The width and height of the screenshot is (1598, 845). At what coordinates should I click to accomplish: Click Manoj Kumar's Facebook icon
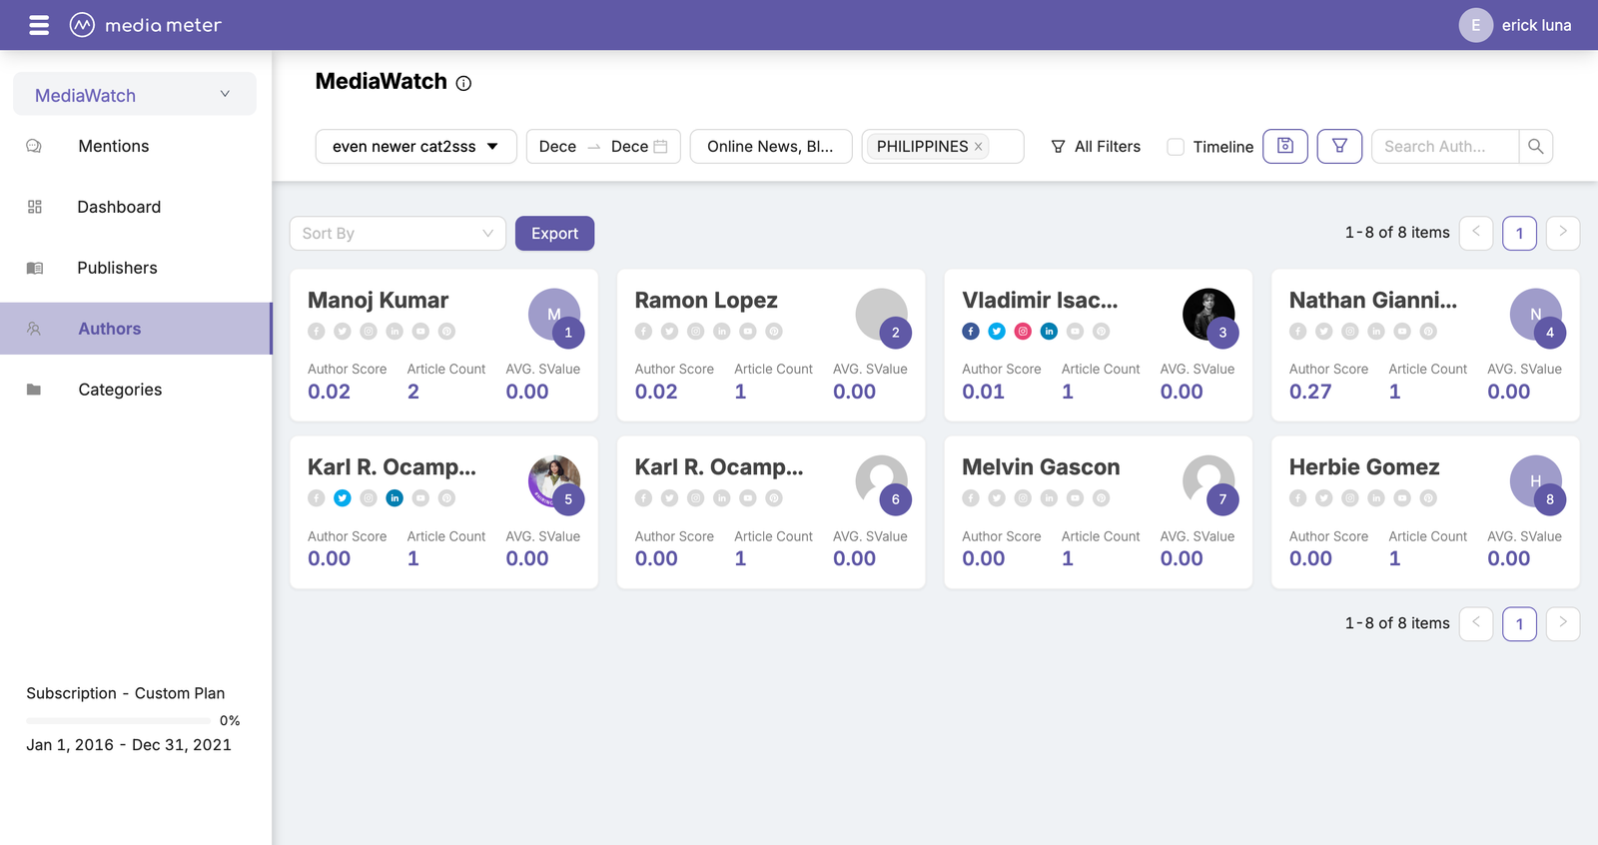317,331
